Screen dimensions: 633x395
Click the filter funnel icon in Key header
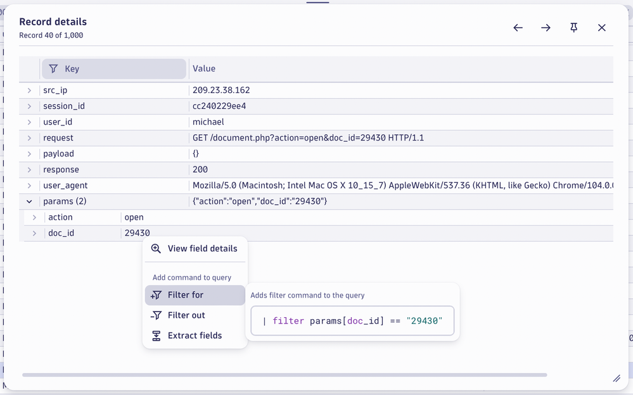click(x=53, y=69)
